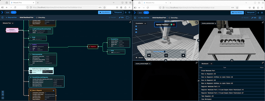The image size is (265, 101).
Task: Switch to Run mode in left window
Action: click(x=14, y=13)
